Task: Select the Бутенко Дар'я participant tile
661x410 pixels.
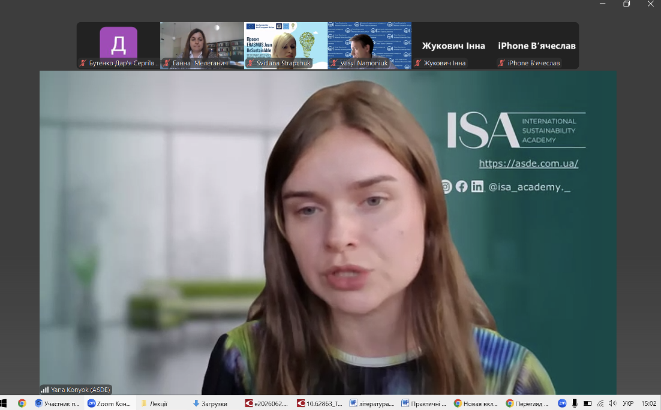Action: click(118, 46)
